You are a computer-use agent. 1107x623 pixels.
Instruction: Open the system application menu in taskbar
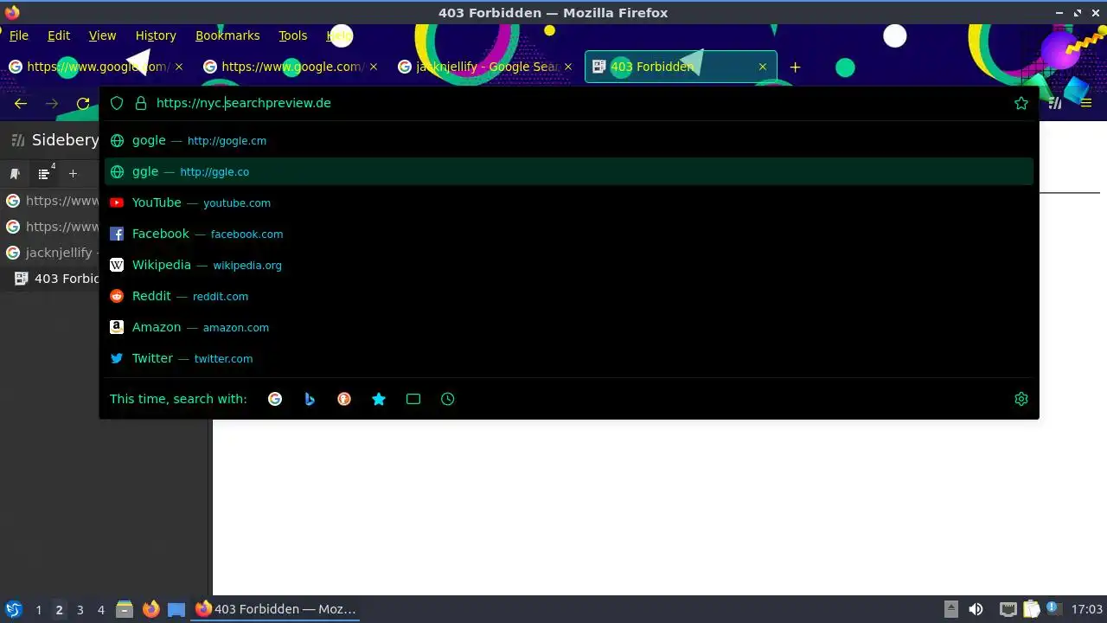click(x=13, y=609)
